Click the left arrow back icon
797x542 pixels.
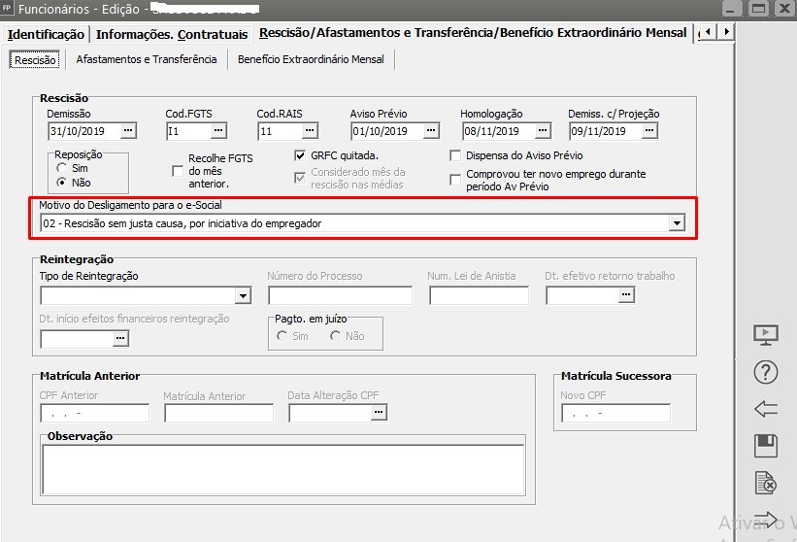coord(766,409)
